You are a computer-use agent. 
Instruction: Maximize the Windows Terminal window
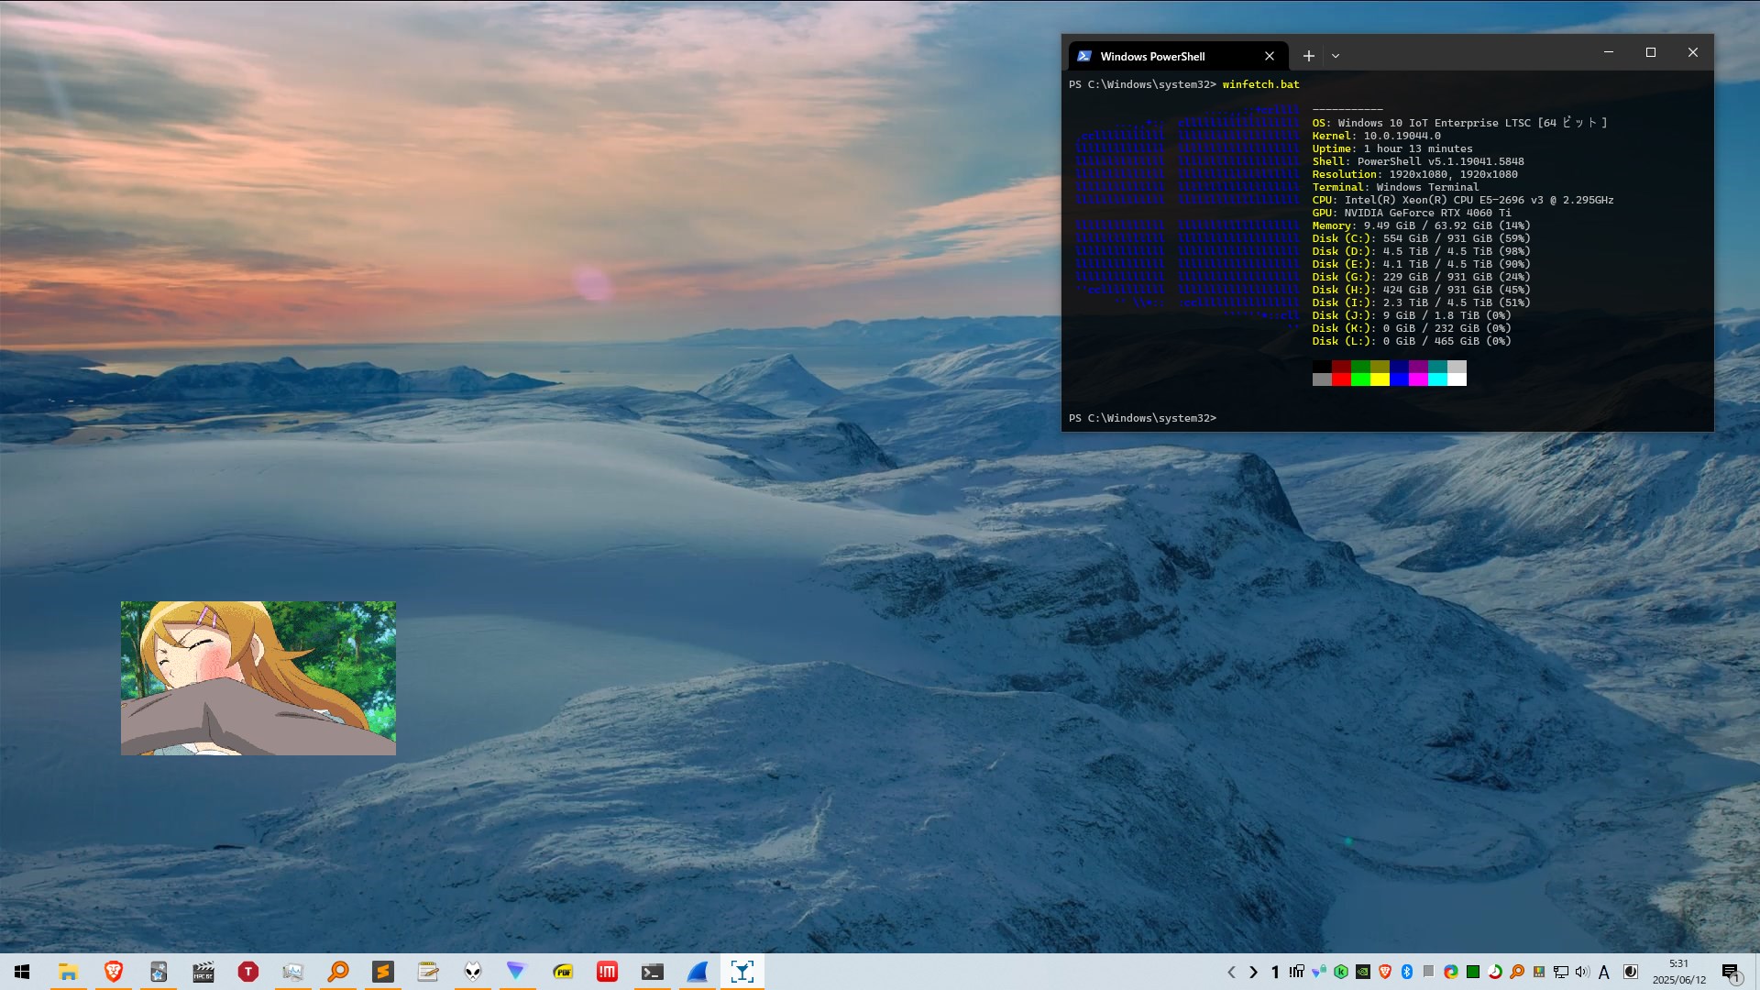pos(1651,52)
